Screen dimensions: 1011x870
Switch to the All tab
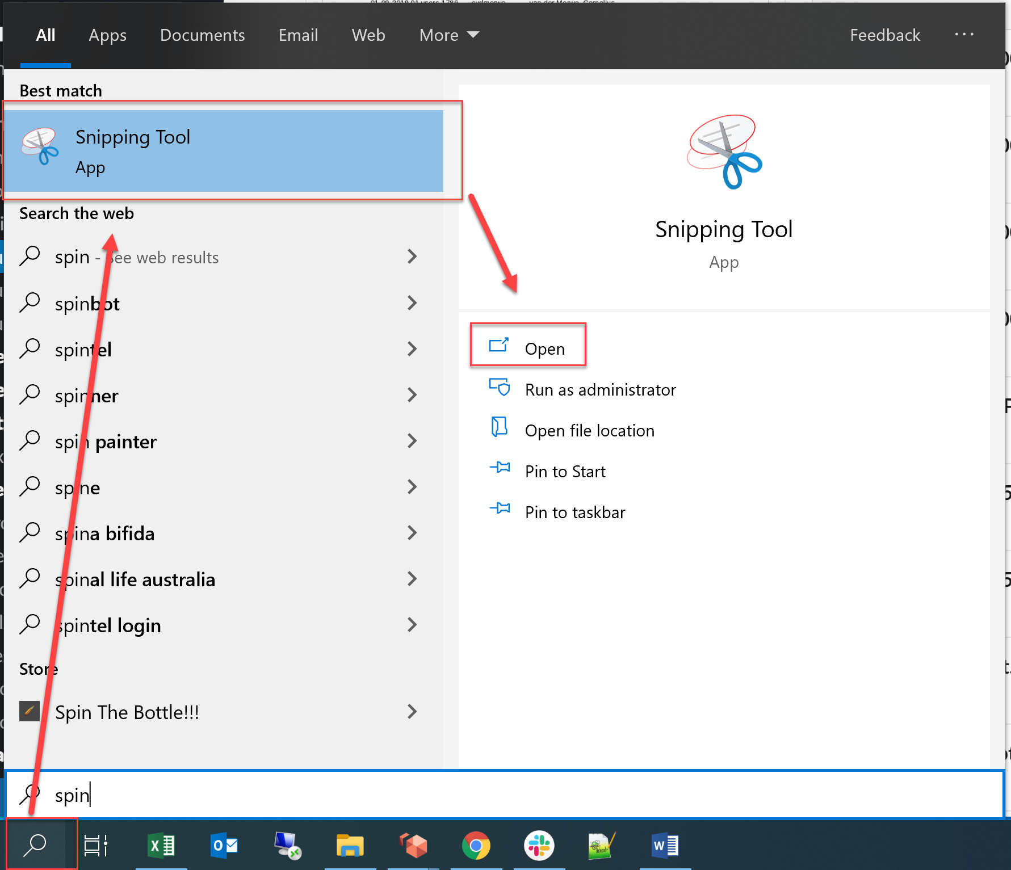click(45, 35)
